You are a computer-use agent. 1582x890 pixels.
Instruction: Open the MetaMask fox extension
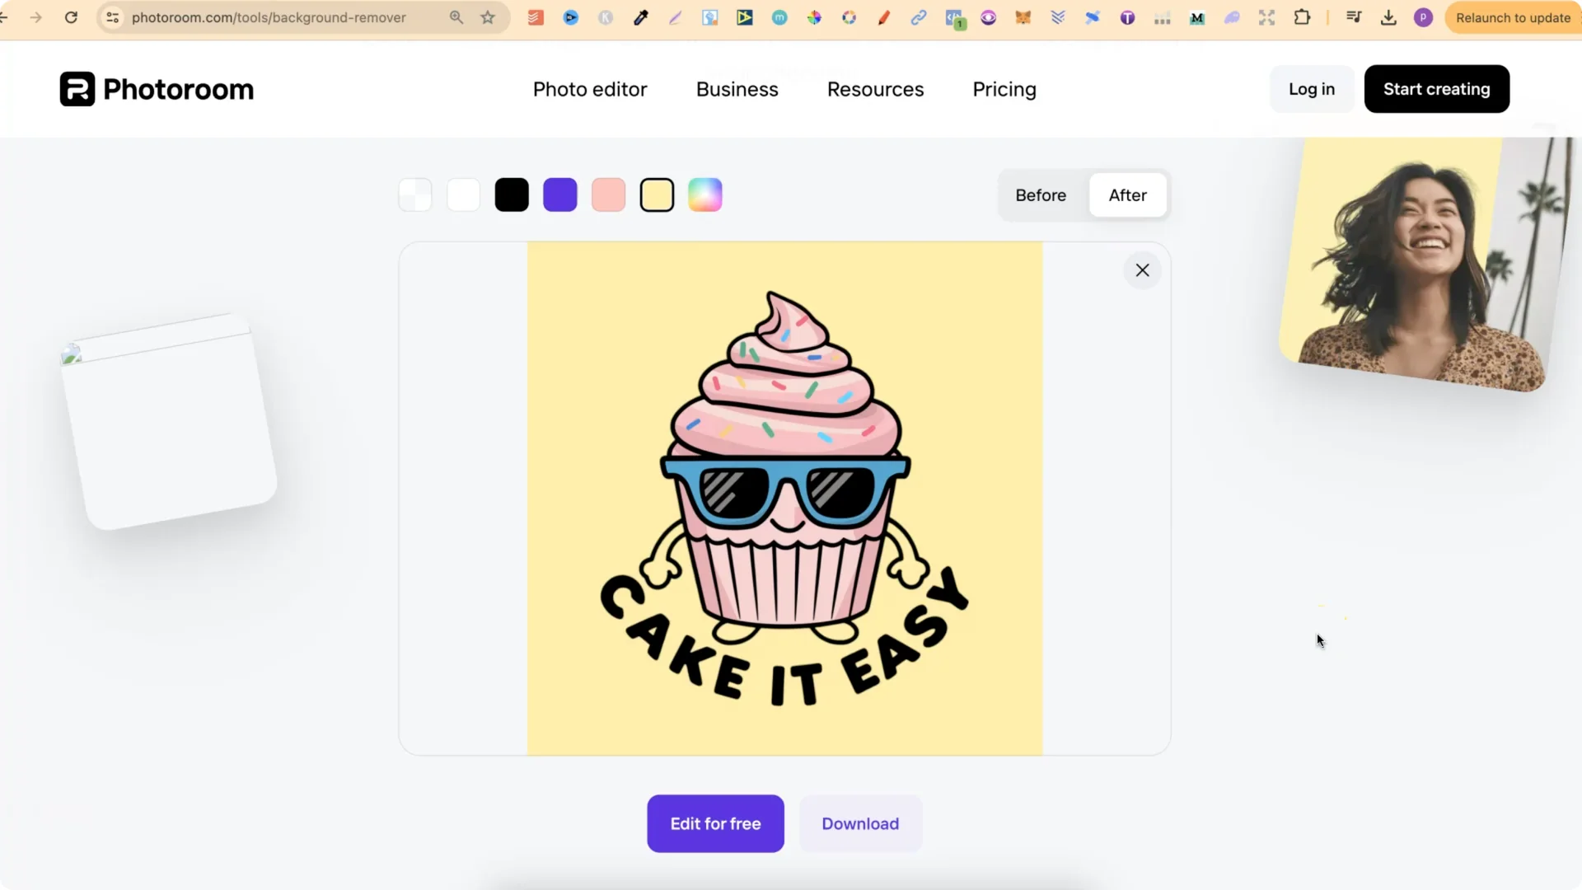tap(1023, 17)
